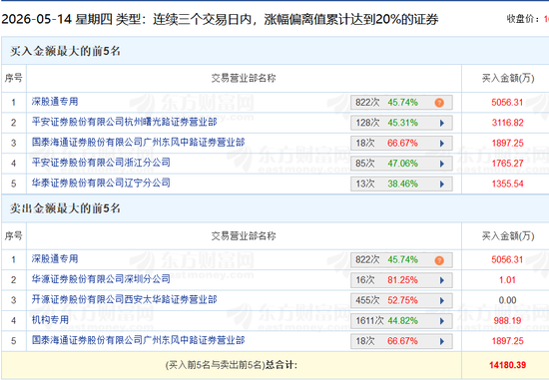The image size is (549, 380).
Task: Expand arrow for 华泰证券辽宁分公司 stats
Action: coord(442,184)
